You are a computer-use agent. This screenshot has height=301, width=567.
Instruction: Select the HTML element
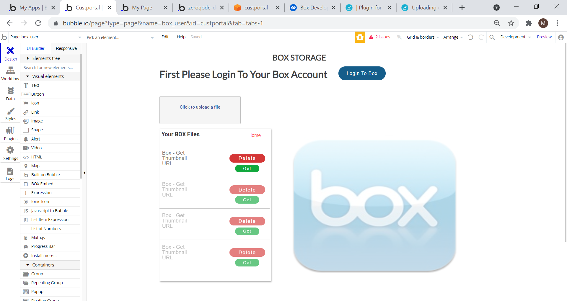tap(50, 157)
